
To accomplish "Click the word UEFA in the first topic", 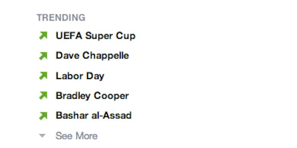I will coord(69,36).
